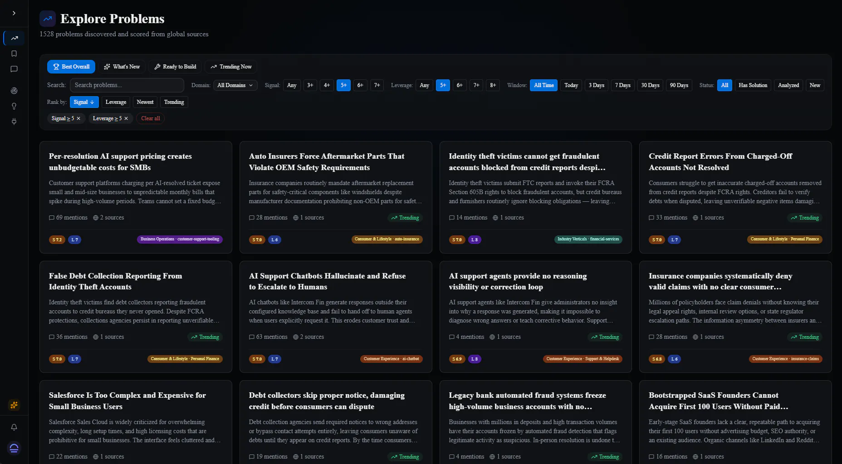Click Trending badge on Insurance companies deny card
Viewport: 842px width, 464px height.
(805, 337)
